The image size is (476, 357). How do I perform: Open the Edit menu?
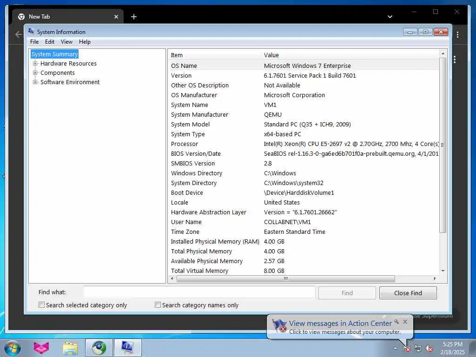pos(49,42)
